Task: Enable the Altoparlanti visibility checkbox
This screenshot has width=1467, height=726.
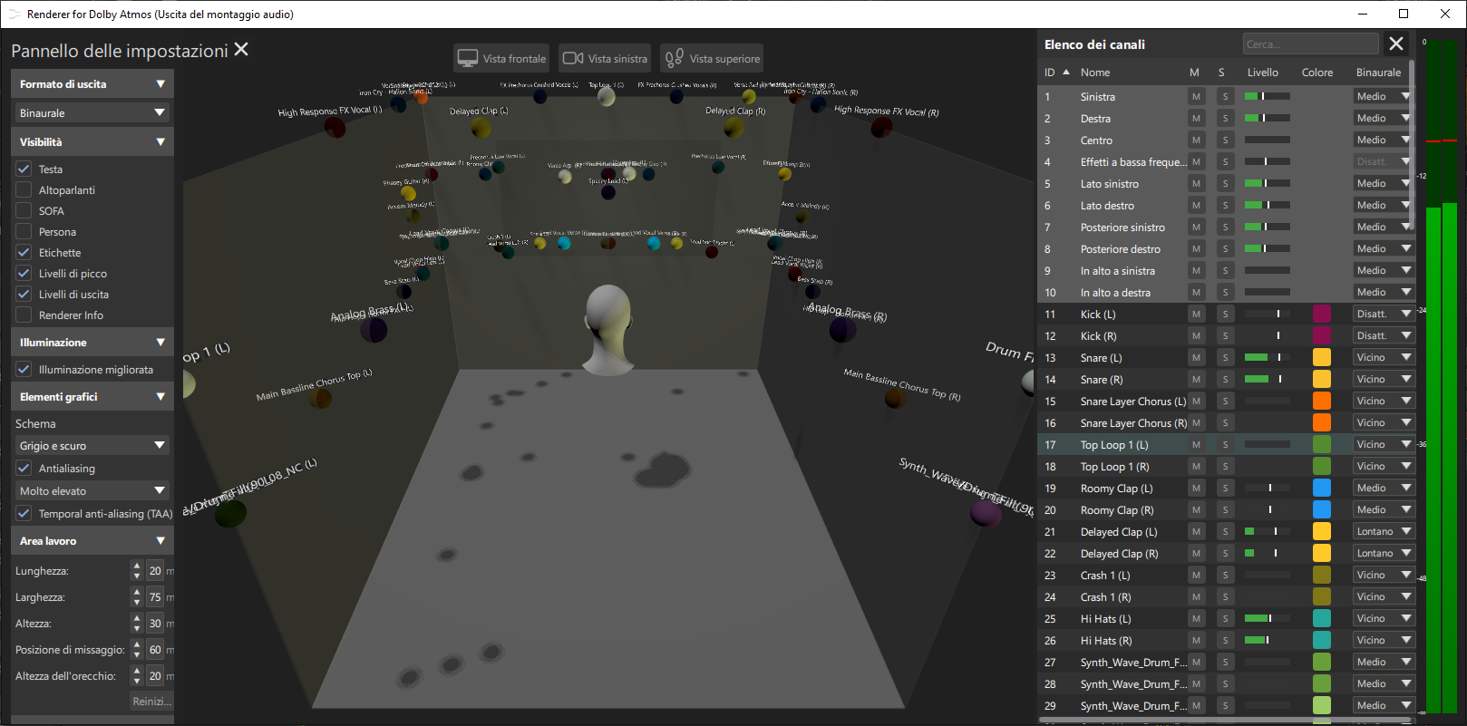Action: (24, 190)
